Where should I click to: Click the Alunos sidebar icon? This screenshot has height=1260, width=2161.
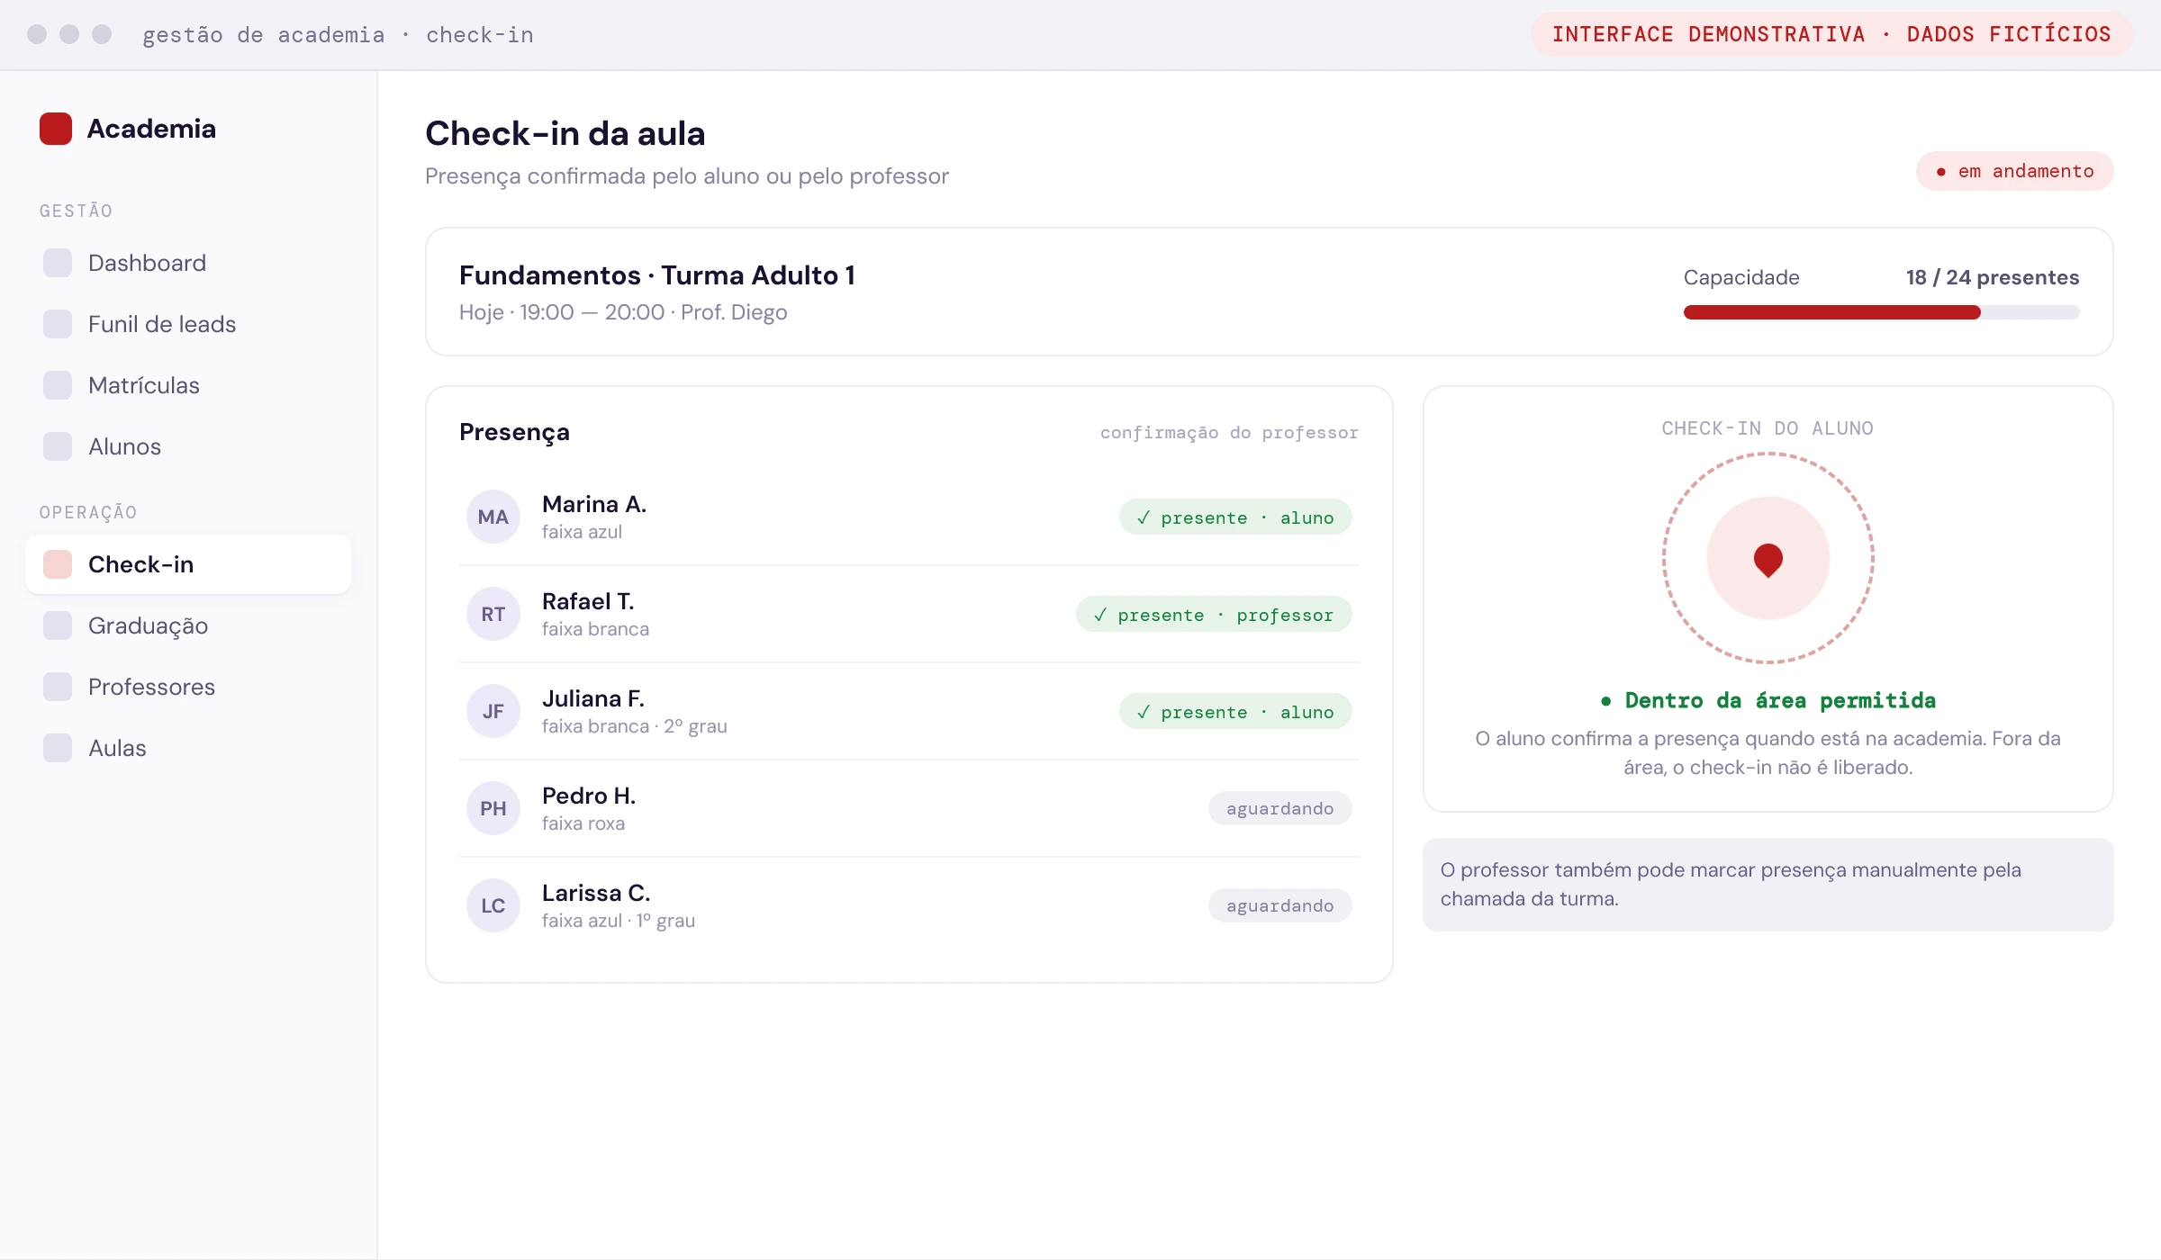coord(58,446)
